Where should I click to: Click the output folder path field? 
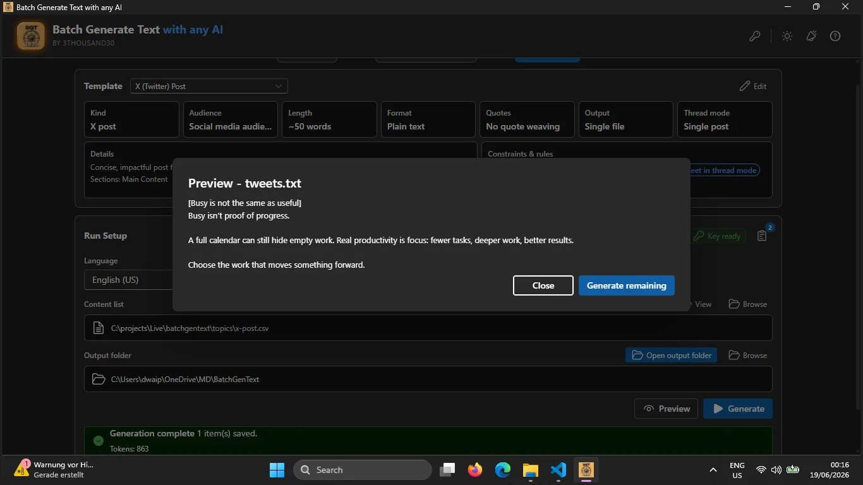click(428, 379)
